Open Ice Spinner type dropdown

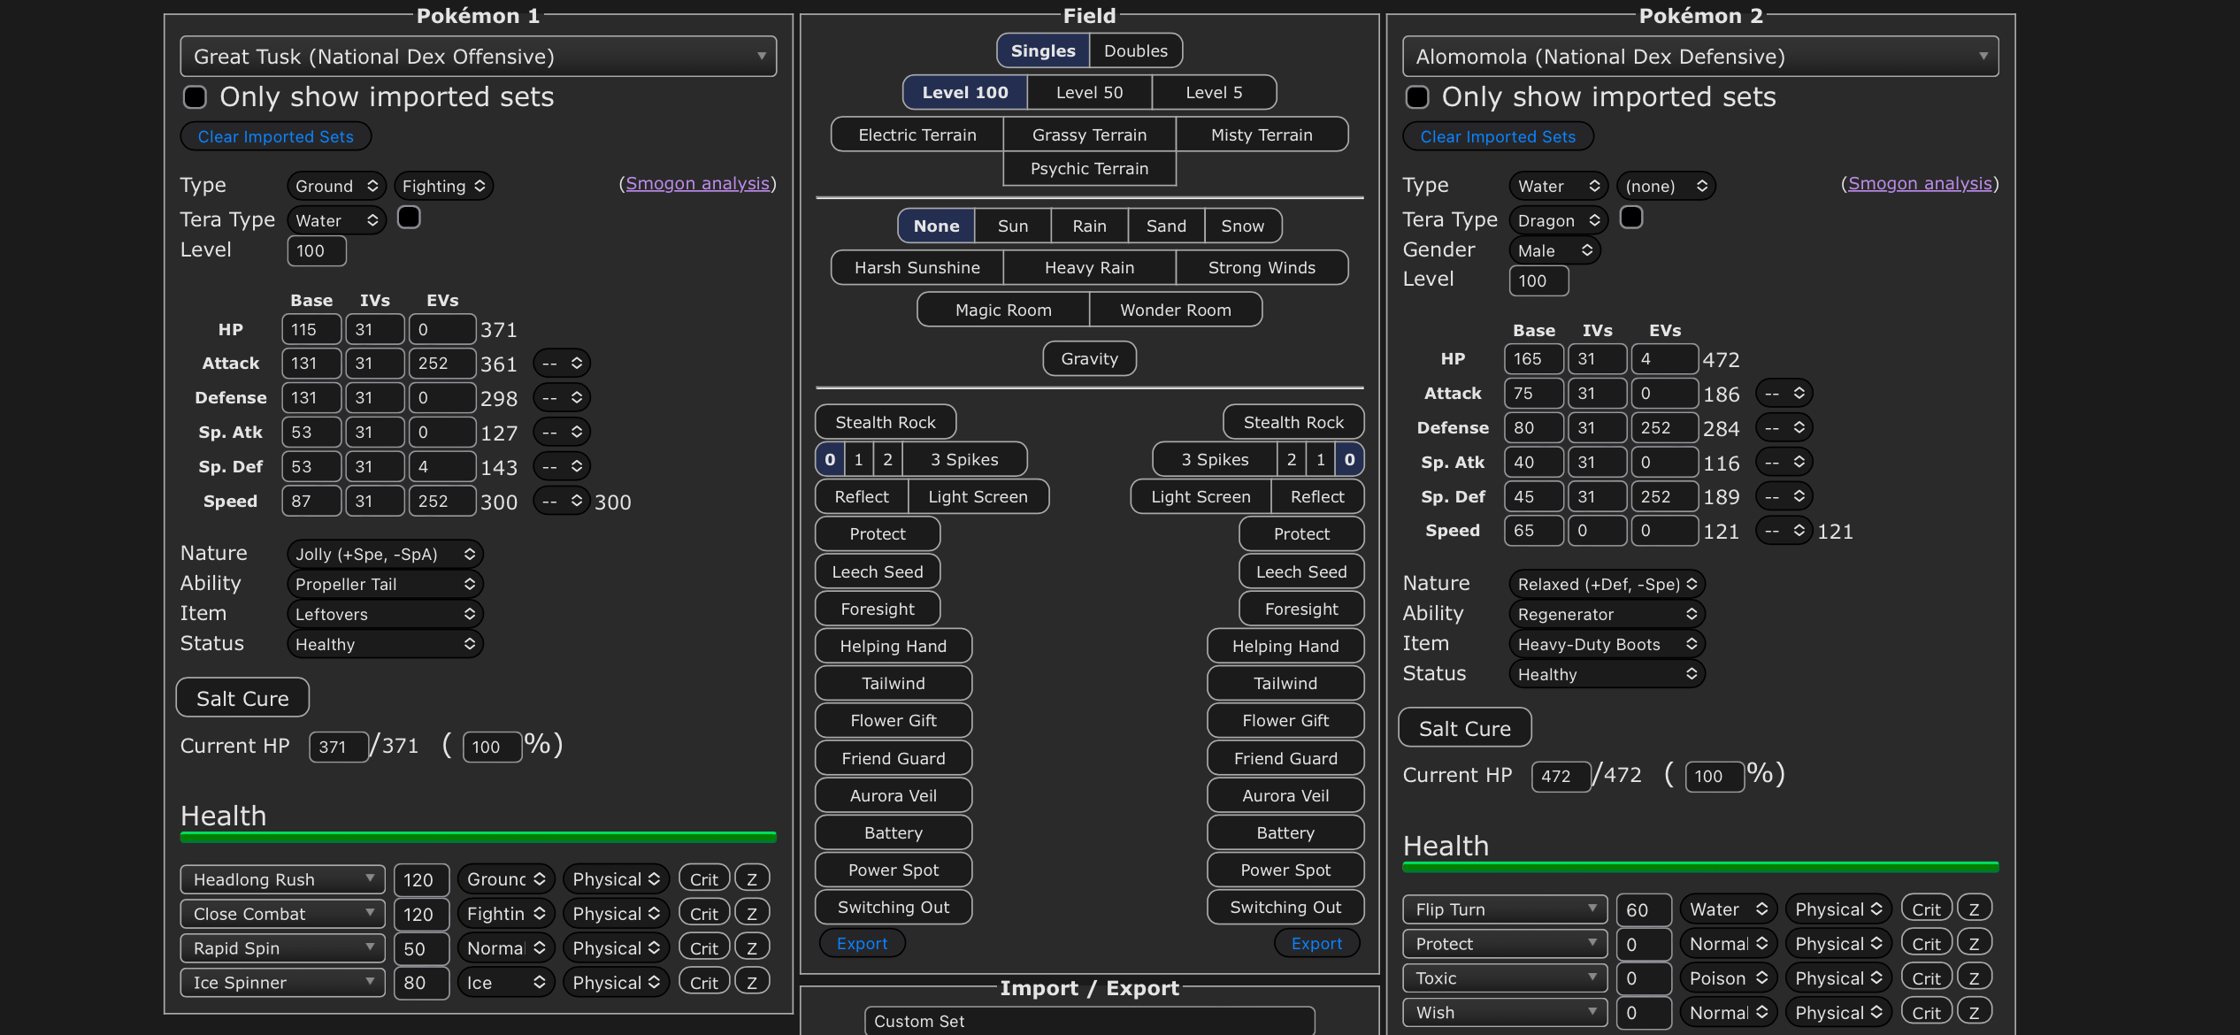[507, 983]
